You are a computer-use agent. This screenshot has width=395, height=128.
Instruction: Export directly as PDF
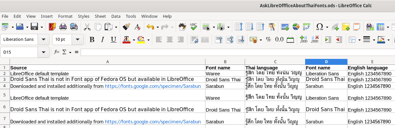(53, 27)
